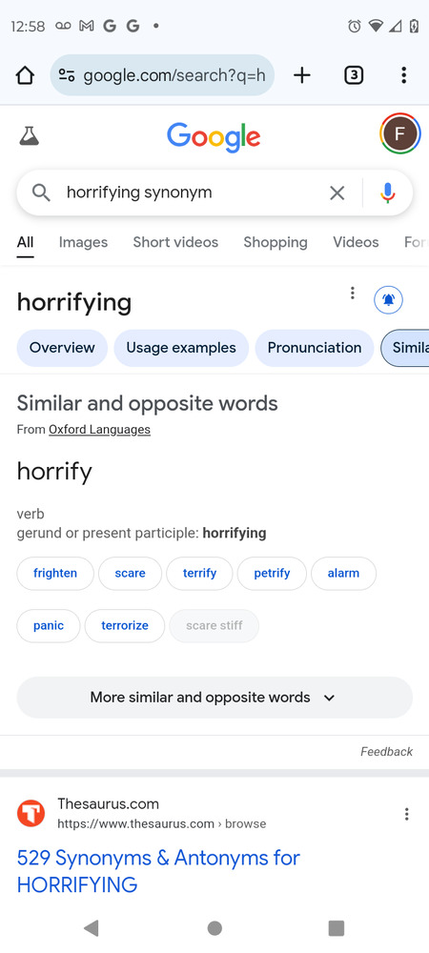Open 529 Synonyms & Antonyms for HORRIFYING
The height and width of the screenshot is (953, 429).
(158, 871)
